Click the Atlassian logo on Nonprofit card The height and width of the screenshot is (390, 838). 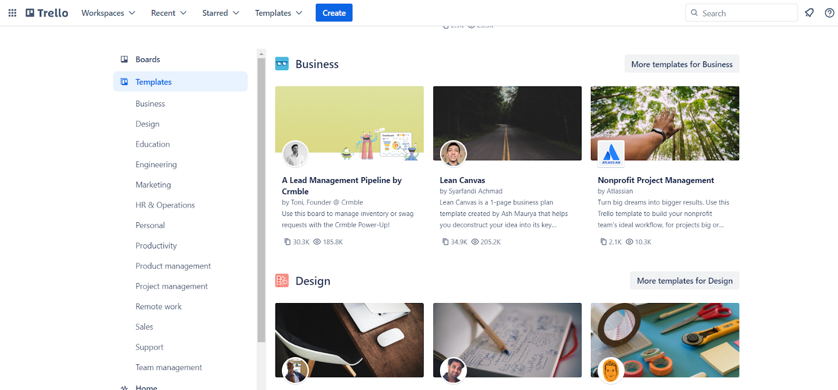pyautogui.click(x=611, y=154)
